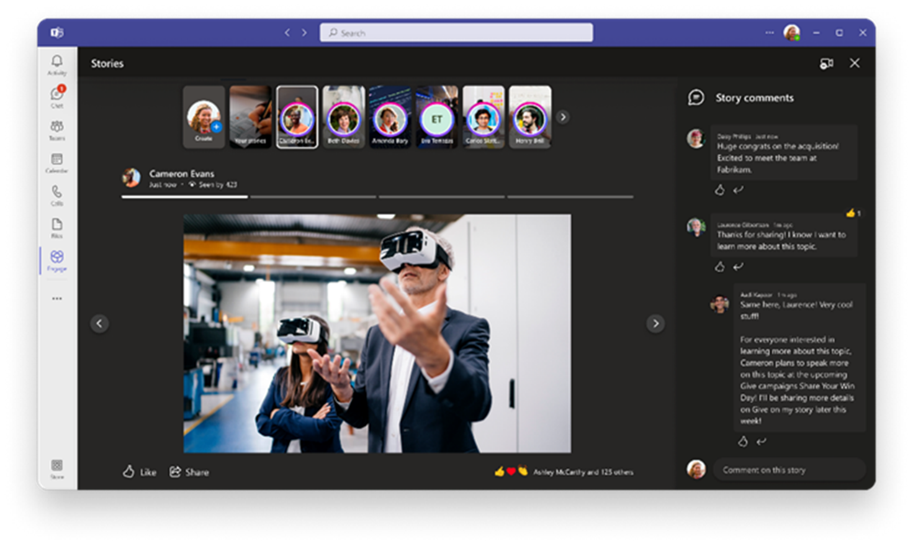
Task: Share Cameron's story
Action: (189, 472)
